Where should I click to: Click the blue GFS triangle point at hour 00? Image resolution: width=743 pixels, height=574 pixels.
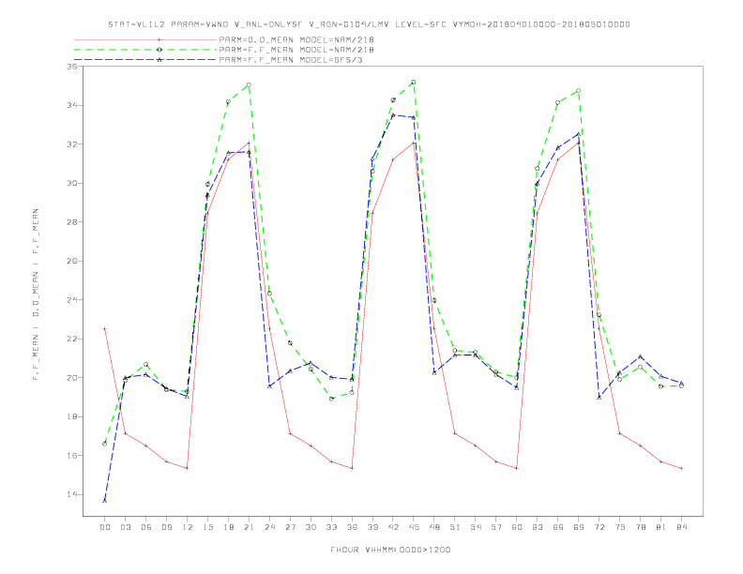(105, 500)
